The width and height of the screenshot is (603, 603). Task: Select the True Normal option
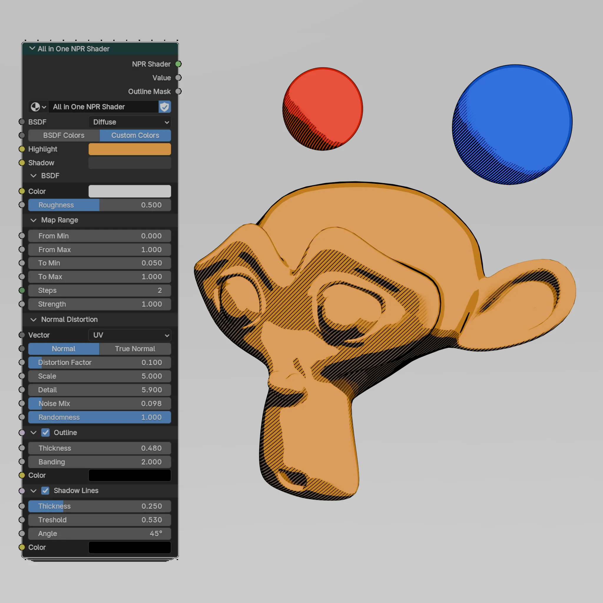(x=135, y=349)
